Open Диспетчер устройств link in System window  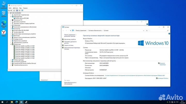(70, 39)
